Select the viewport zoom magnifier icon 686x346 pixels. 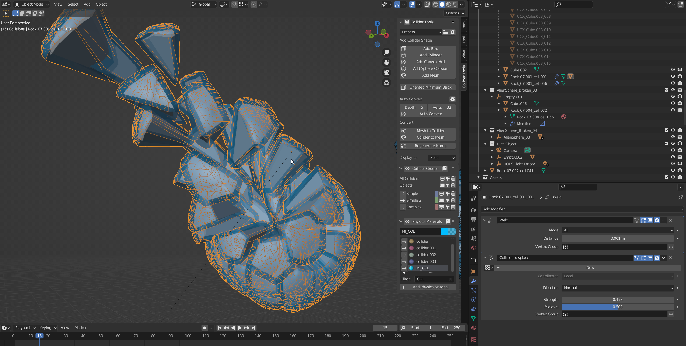(386, 52)
